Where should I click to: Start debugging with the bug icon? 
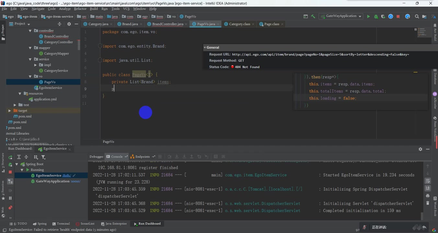click(x=376, y=17)
